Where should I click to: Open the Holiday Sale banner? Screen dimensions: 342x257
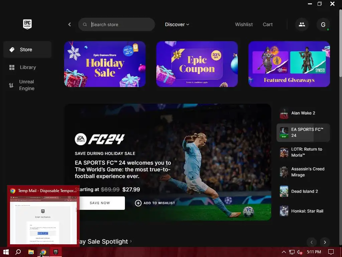point(105,64)
